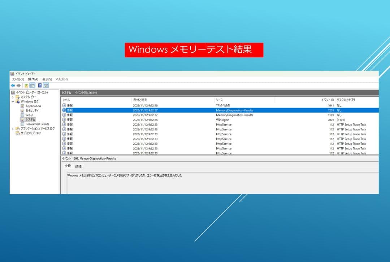Open the Forwarded Events log

click(x=38, y=124)
